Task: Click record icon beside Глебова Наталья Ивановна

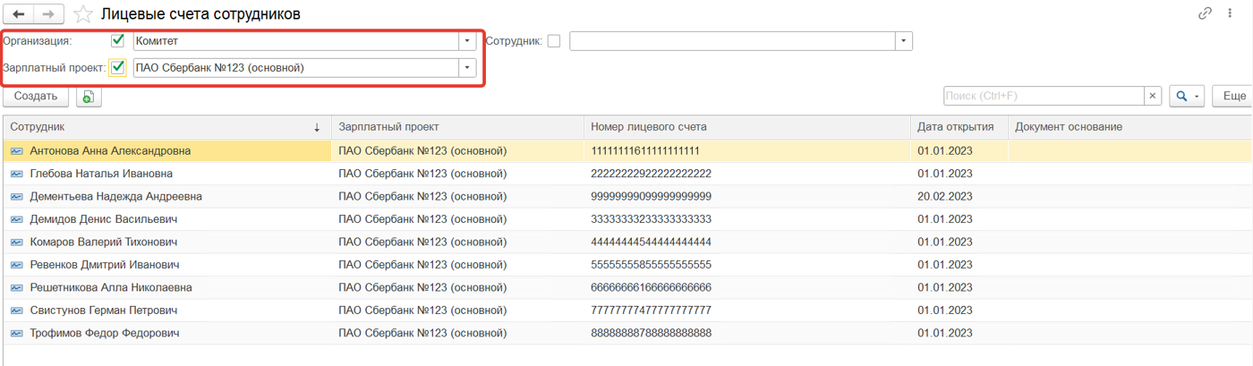Action: point(16,174)
